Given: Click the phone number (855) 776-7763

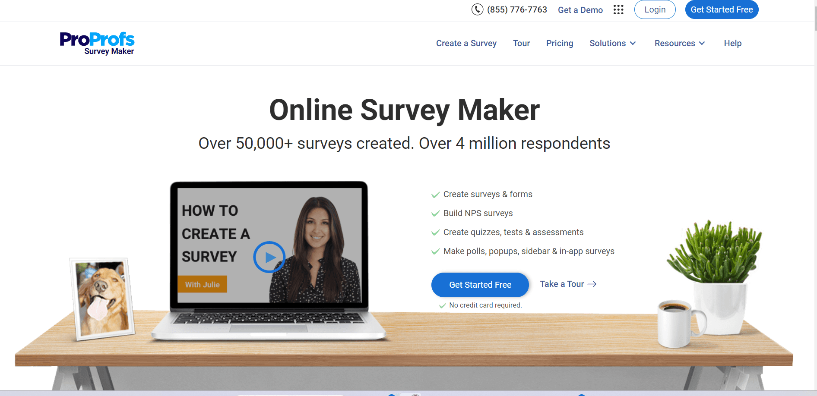Looking at the screenshot, I should pyautogui.click(x=517, y=9).
